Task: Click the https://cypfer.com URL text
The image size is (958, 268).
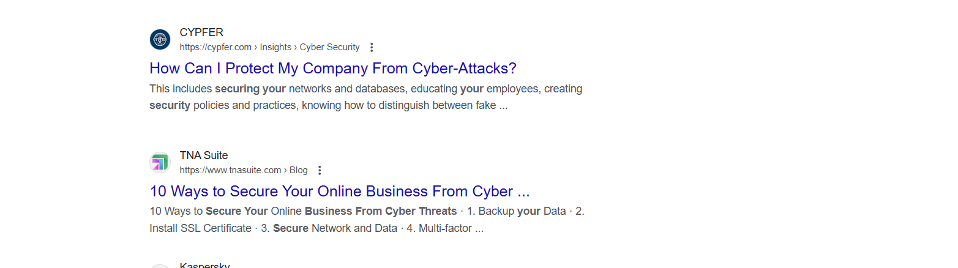Action: 215,47
